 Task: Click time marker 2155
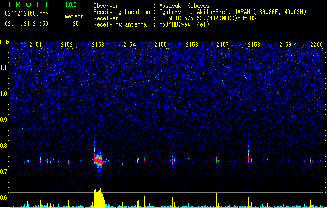click(x=161, y=44)
